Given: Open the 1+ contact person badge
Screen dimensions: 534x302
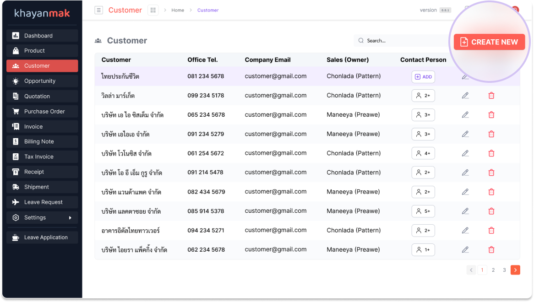Looking at the screenshot, I should point(423,250).
